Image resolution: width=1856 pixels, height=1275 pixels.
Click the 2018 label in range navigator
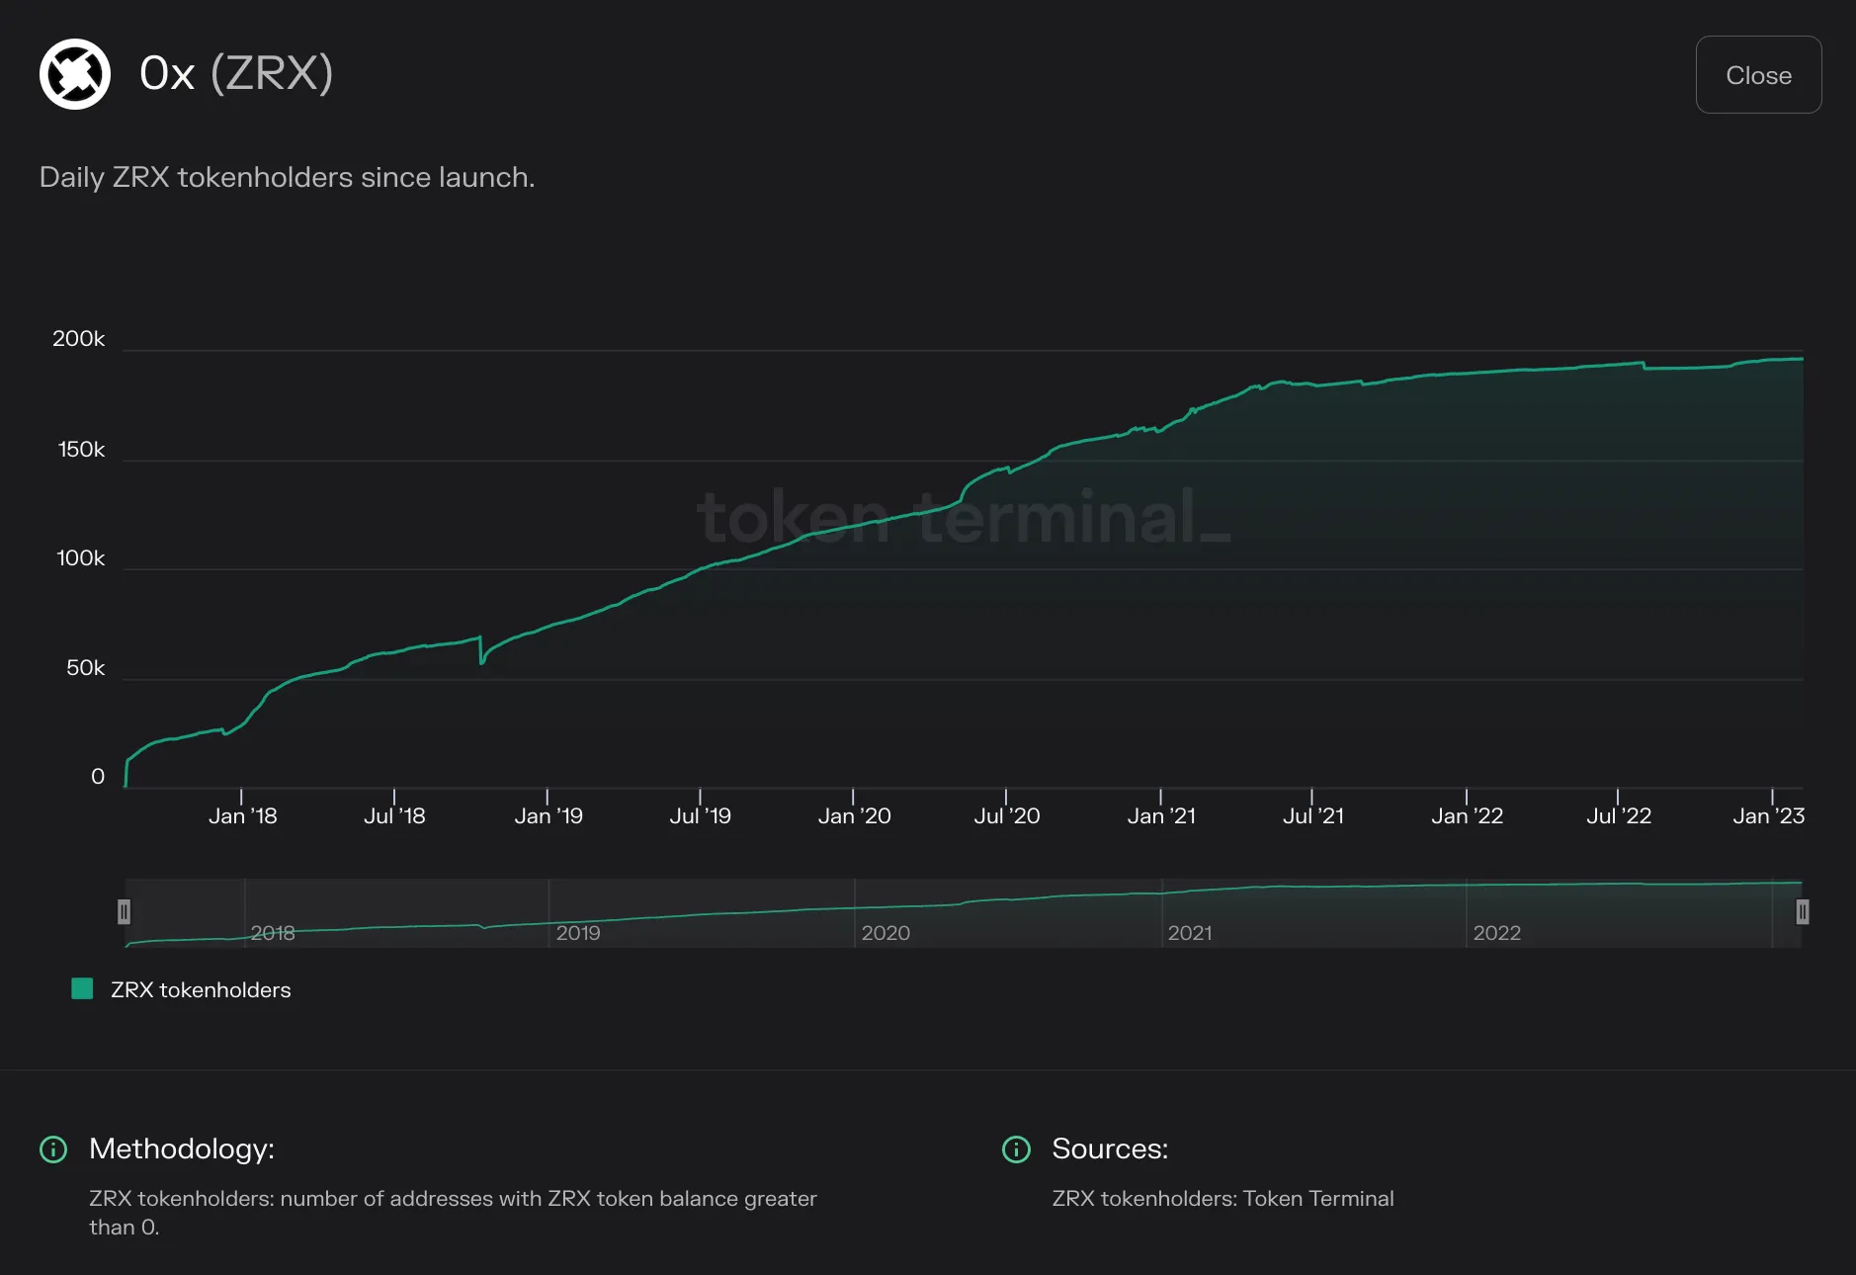[x=273, y=932]
